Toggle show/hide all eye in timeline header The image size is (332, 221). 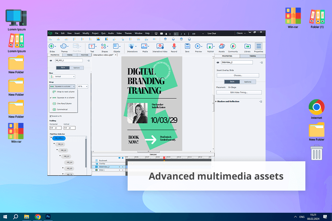(119, 158)
